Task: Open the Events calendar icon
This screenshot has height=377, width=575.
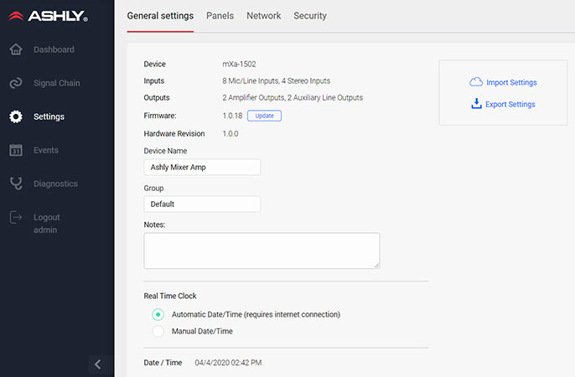Action: (x=16, y=150)
